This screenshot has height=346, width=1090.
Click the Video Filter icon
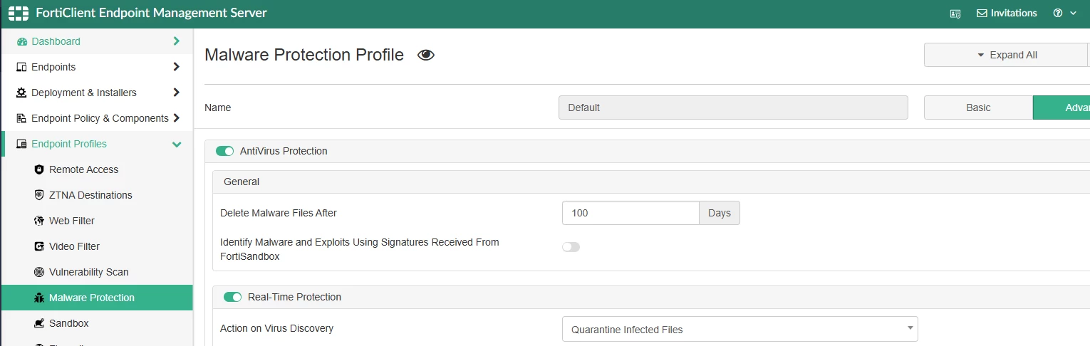[39, 246]
